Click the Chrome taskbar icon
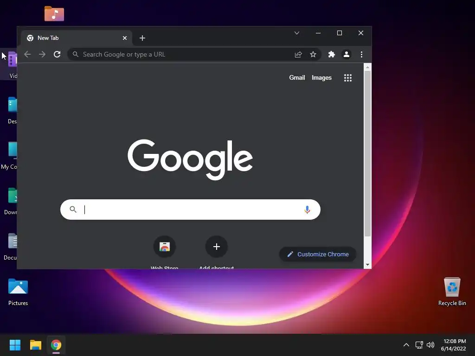 pos(56,345)
